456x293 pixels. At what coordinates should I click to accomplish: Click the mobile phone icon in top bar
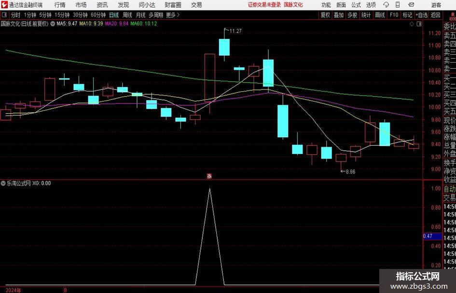(x=398, y=5)
